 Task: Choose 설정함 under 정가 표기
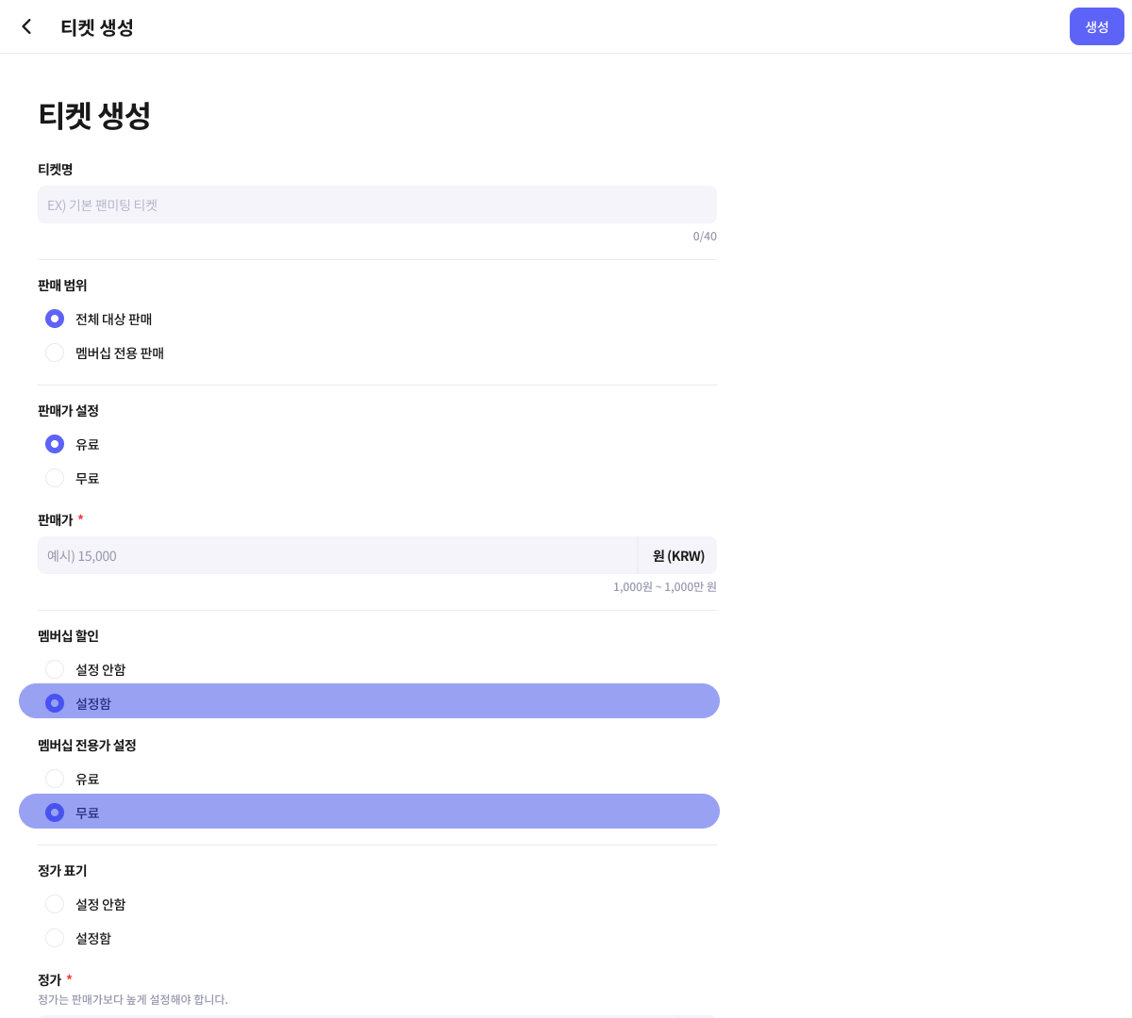55,938
